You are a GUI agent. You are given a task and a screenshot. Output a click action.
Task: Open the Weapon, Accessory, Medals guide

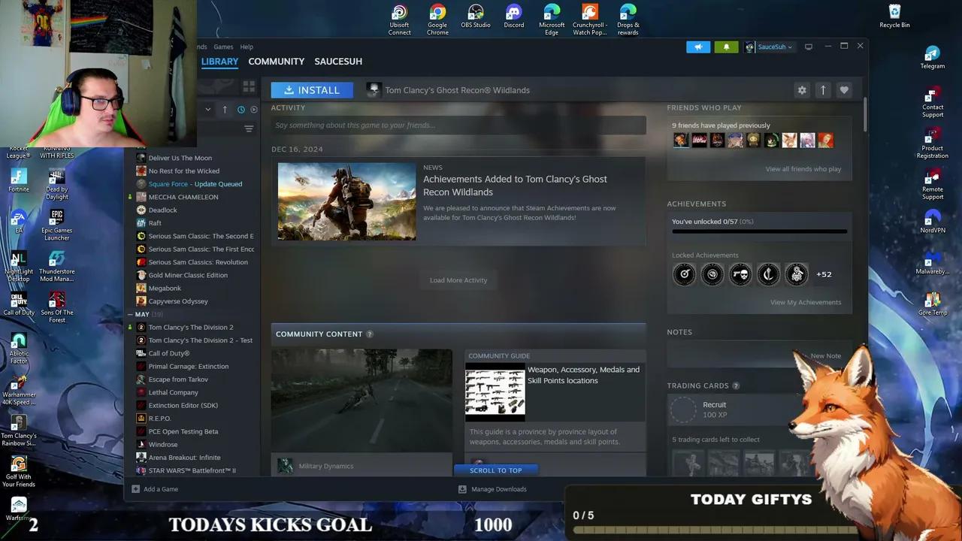tap(583, 375)
